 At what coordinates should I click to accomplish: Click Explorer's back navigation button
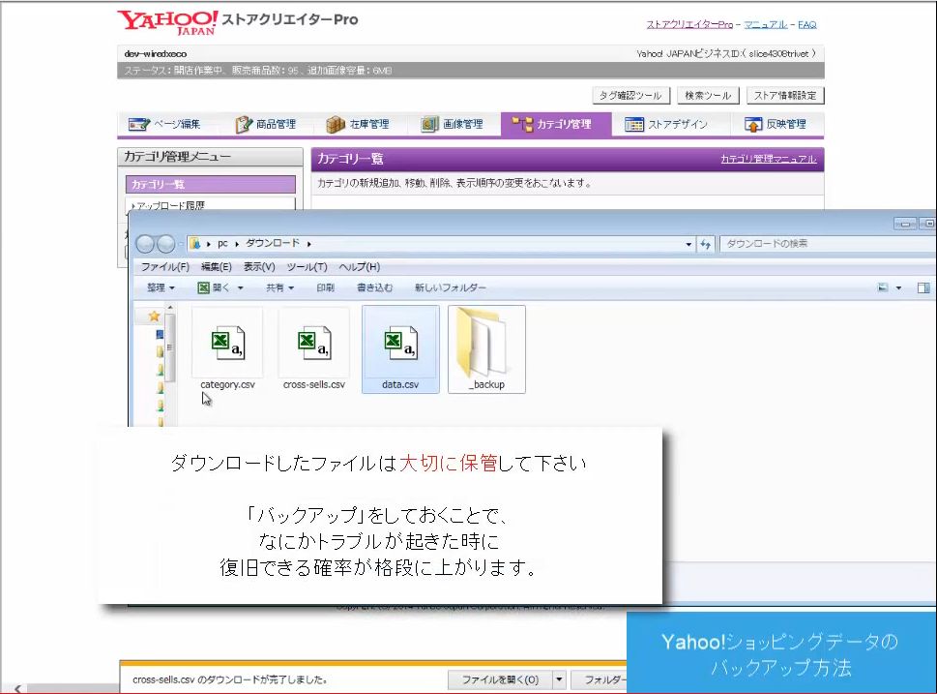click(145, 244)
